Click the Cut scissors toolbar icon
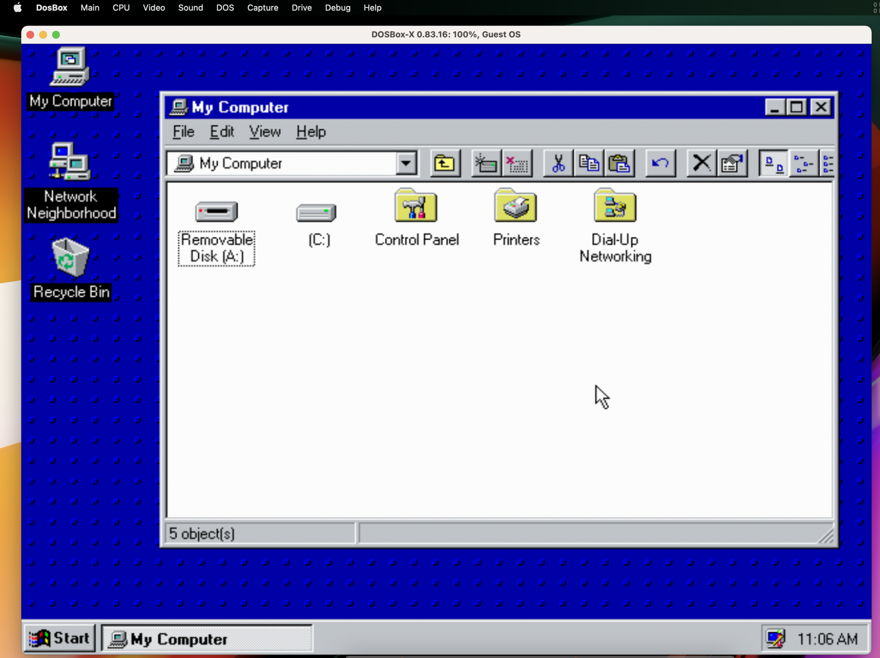This screenshot has width=880, height=658. [558, 164]
